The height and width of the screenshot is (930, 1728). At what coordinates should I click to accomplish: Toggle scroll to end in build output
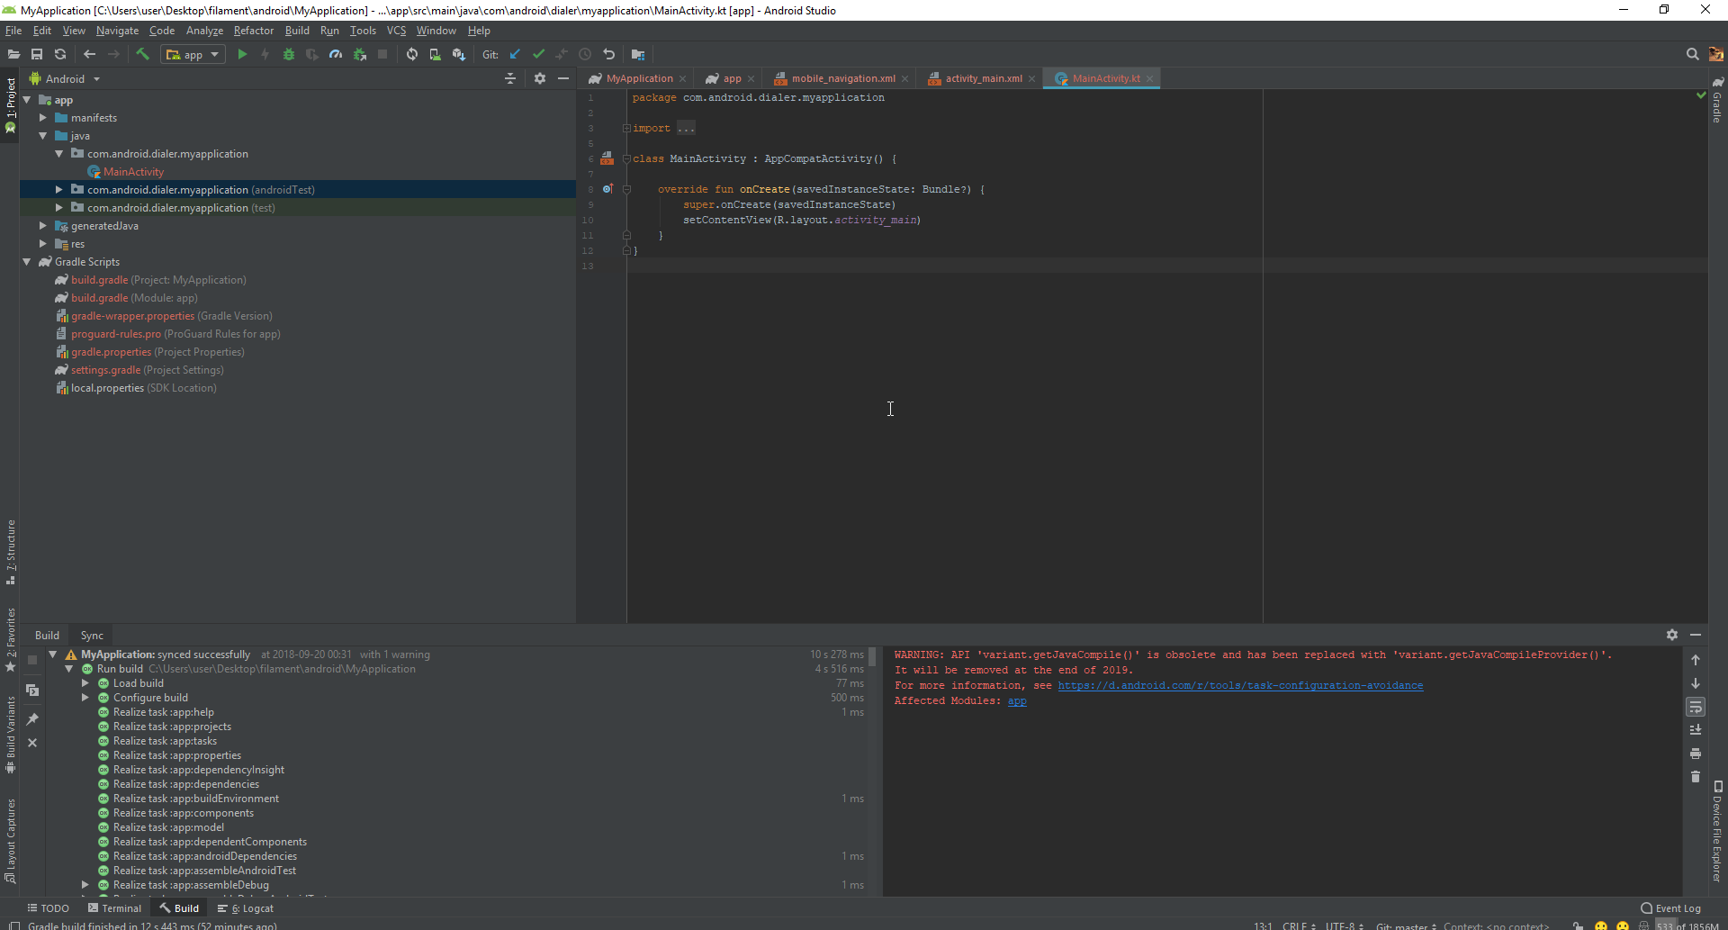[1696, 730]
